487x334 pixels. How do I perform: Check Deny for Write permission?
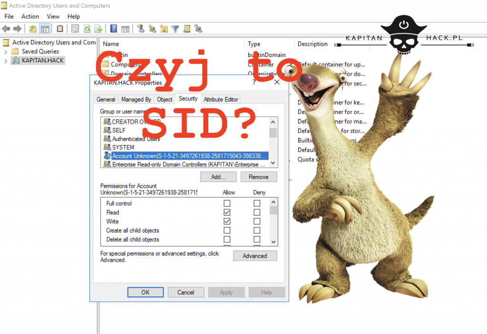click(x=257, y=221)
